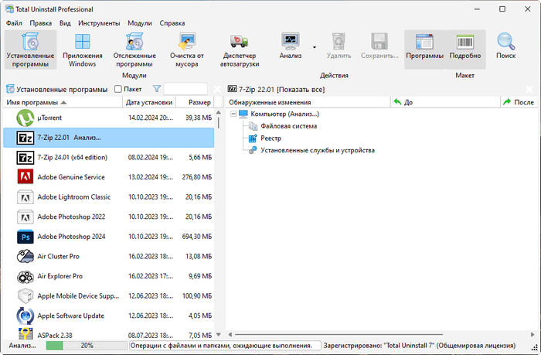Screen dimensions: 541x355
Task: Click the 694,30 МБ size value
Action: [197, 237]
